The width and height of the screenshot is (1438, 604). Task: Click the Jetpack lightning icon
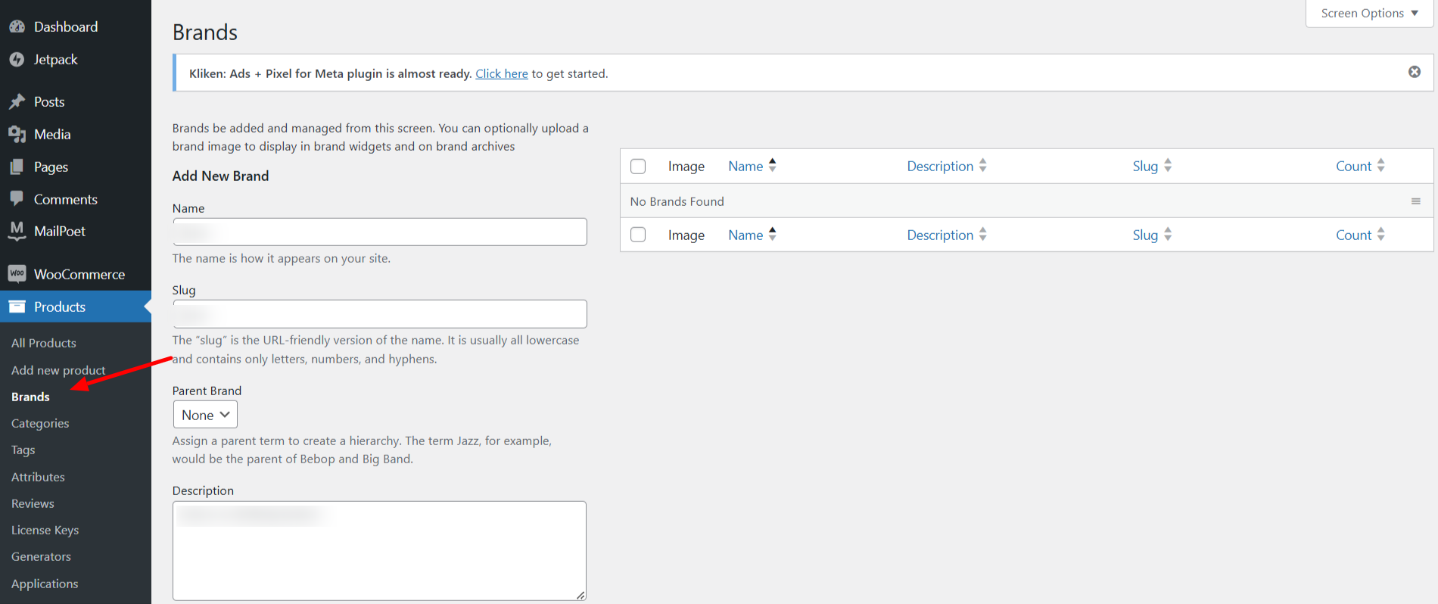[x=17, y=59]
